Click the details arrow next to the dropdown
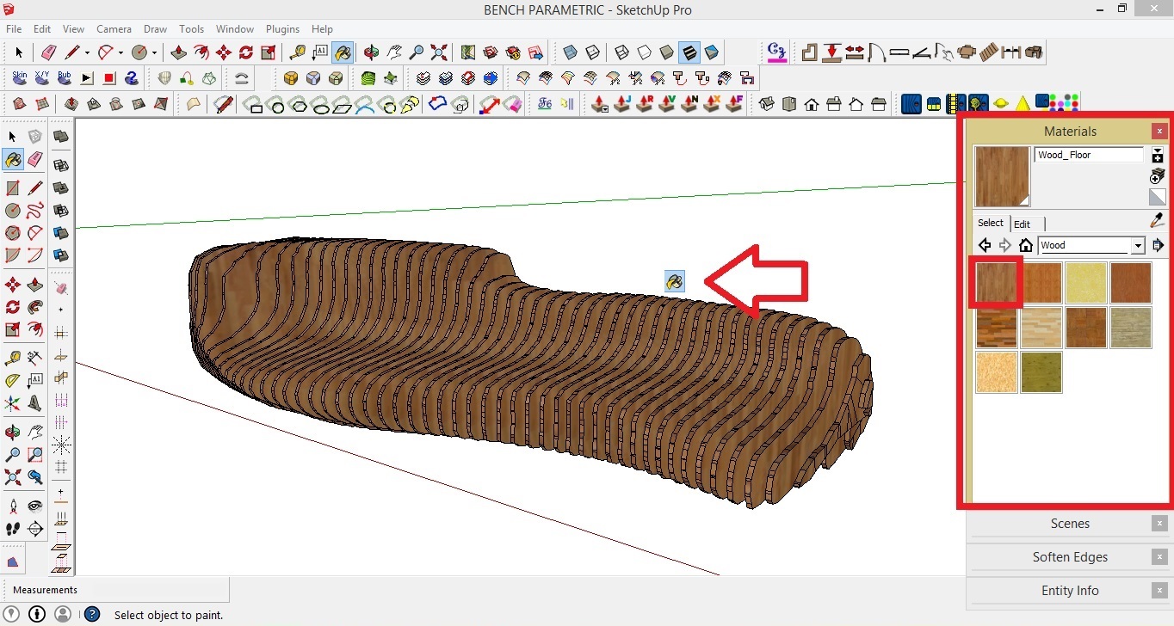This screenshot has width=1174, height=626. click(x=1159, y=245)
